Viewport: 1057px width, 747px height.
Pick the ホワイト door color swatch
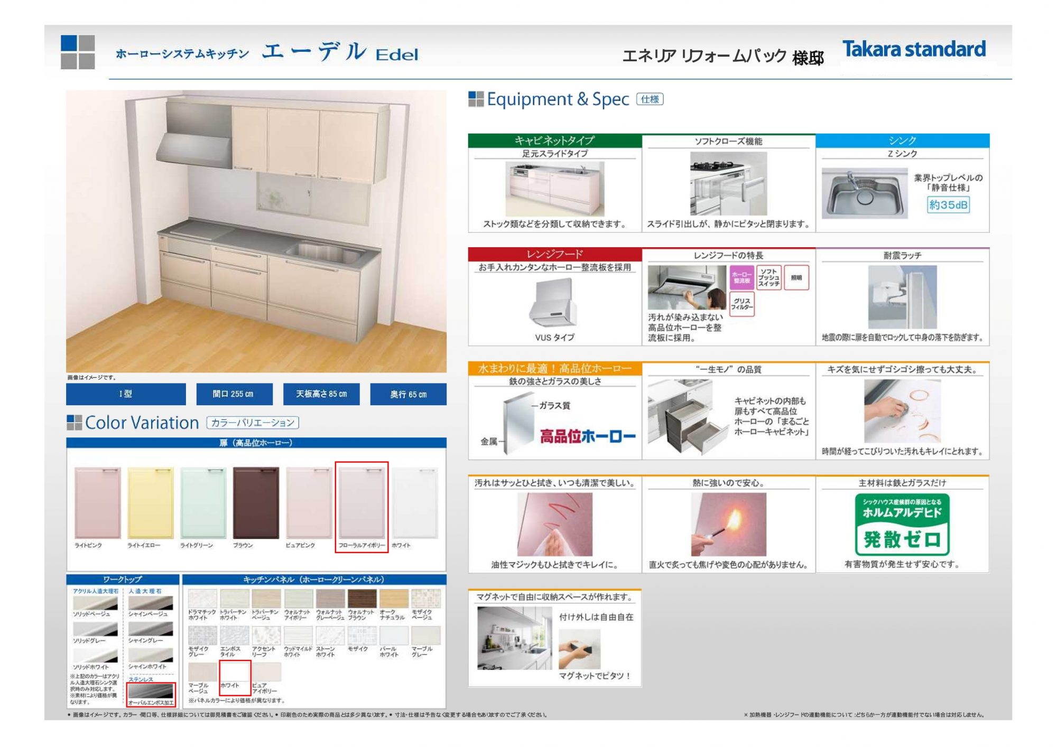point(415,503)
